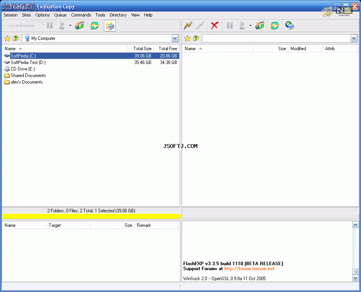Sort remote list by Size column
This screenshot has height=292, width=361.
click(271, 49)
